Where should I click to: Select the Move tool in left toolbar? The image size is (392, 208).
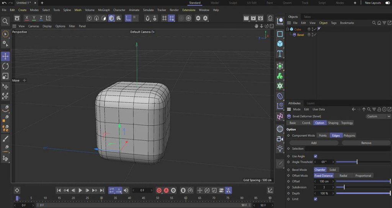click(5, 57)
